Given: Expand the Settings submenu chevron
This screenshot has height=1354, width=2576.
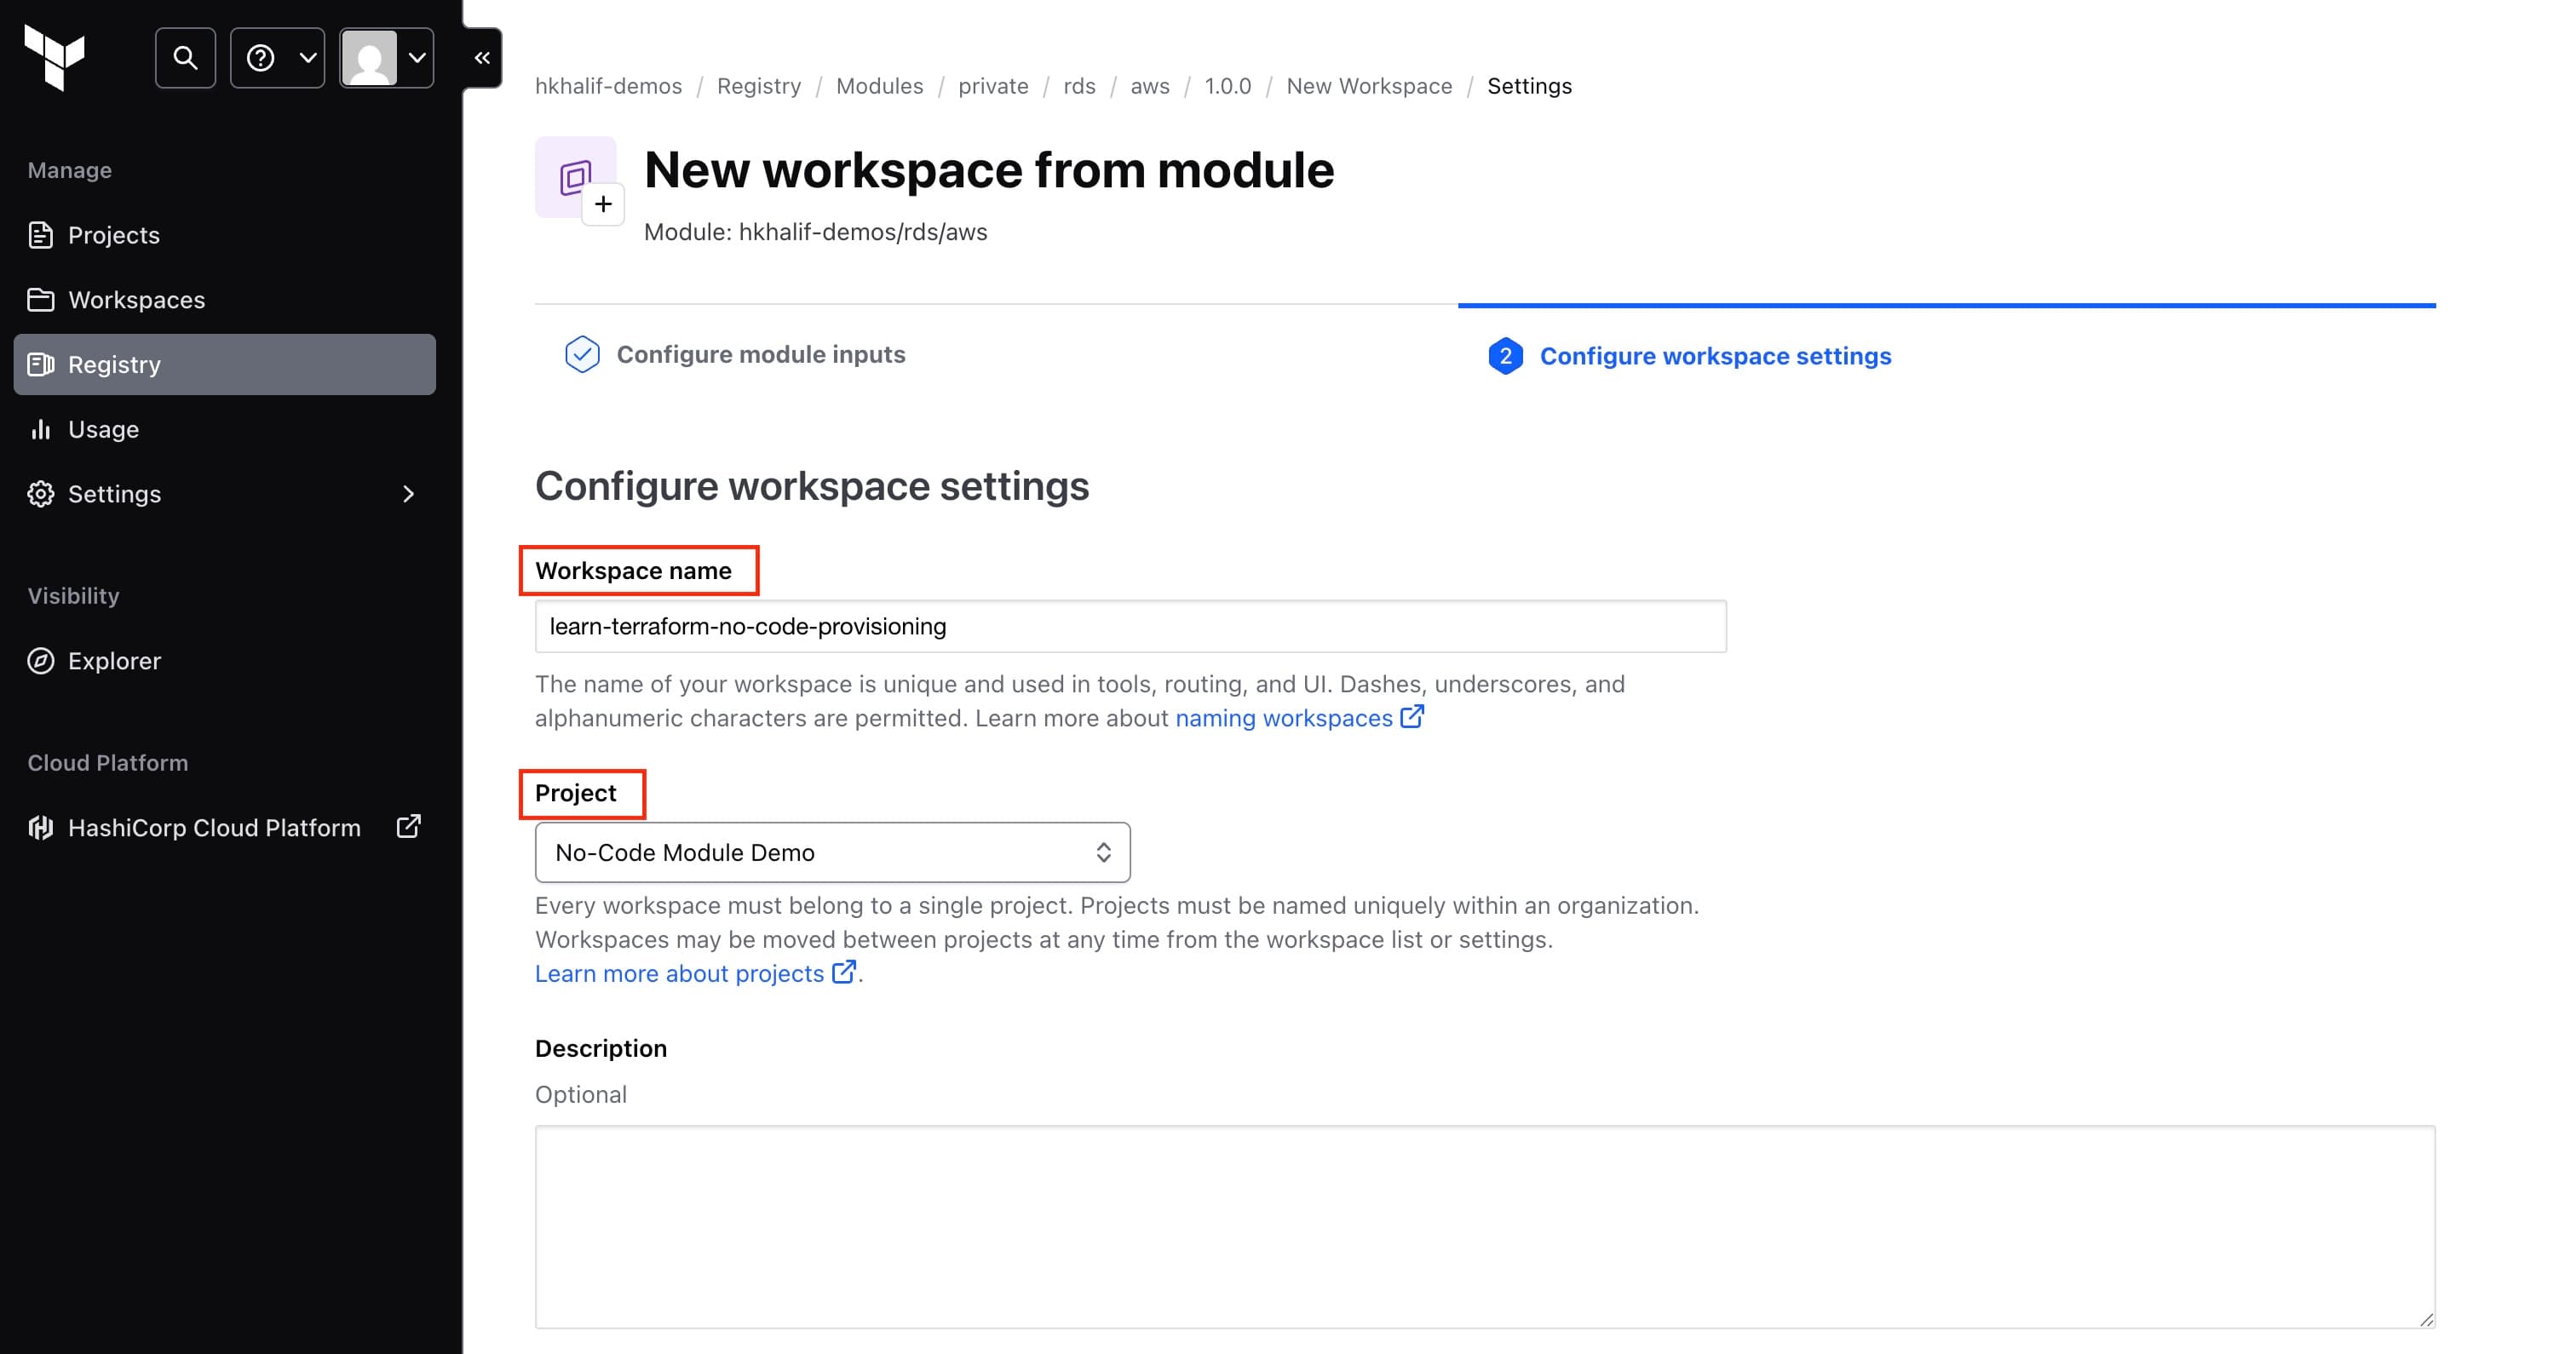Looking at the screenshot, I should 408,494.
